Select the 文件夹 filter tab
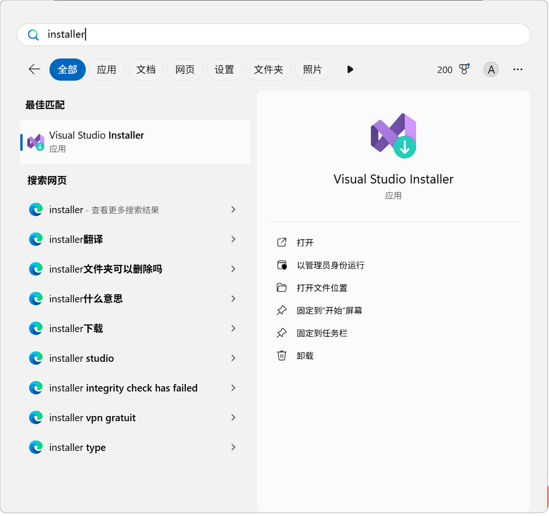 (268, 69)
